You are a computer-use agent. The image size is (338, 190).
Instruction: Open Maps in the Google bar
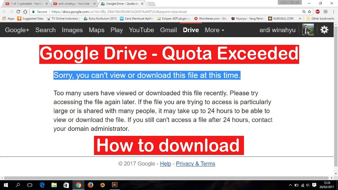coord(97,30)
